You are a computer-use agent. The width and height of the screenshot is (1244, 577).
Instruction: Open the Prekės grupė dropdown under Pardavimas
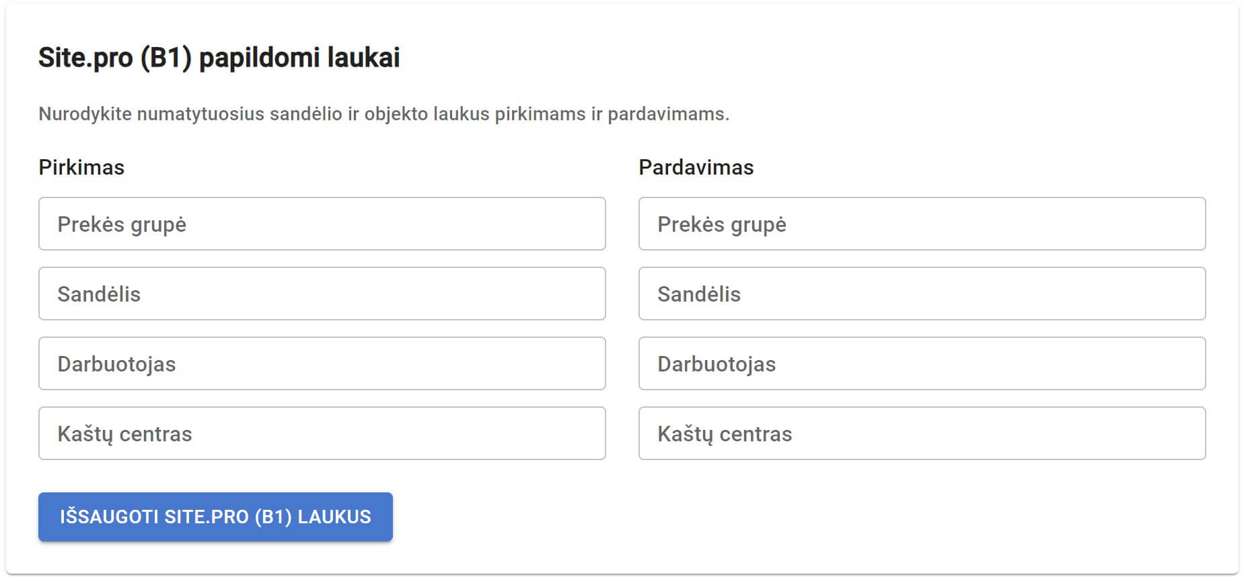tap(922, 224)
